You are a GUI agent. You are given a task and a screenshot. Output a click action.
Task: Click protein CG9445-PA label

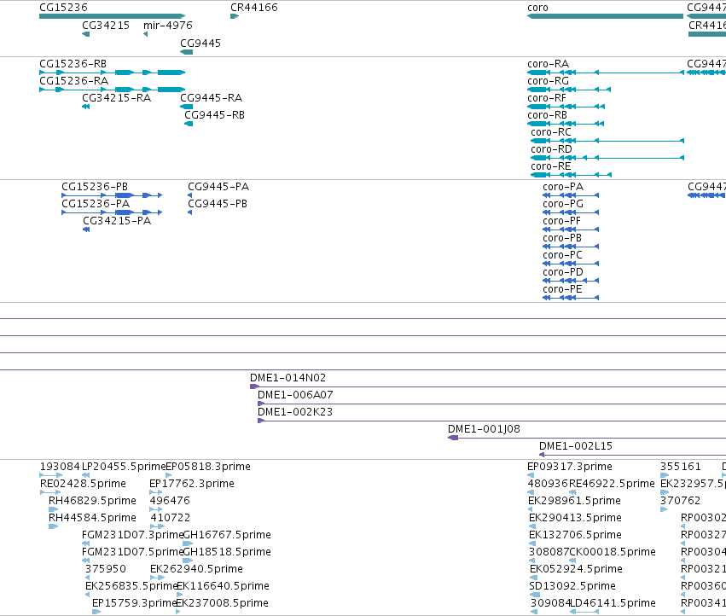(x=218, y=187)
